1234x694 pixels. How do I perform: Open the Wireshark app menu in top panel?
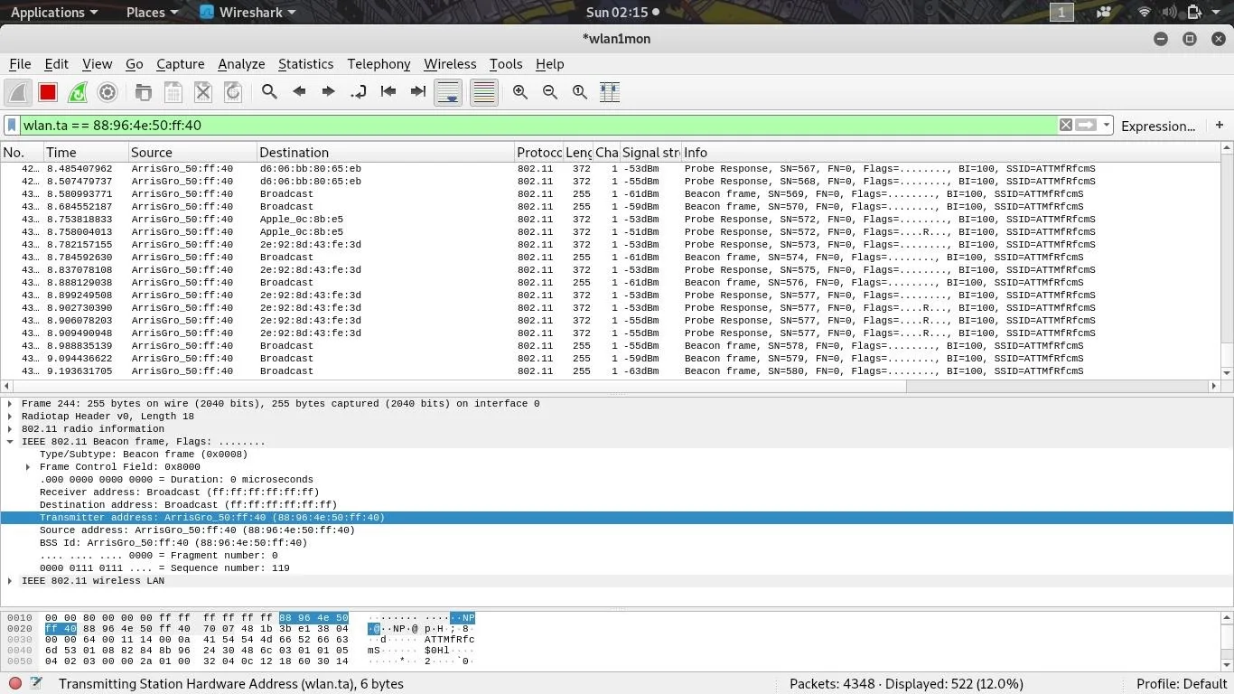click(x=248, y=12)
